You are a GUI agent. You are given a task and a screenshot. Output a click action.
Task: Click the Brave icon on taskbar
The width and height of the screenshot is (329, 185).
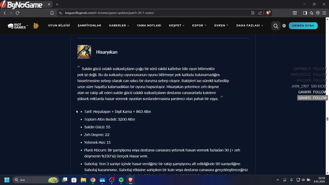pos(131,180)
